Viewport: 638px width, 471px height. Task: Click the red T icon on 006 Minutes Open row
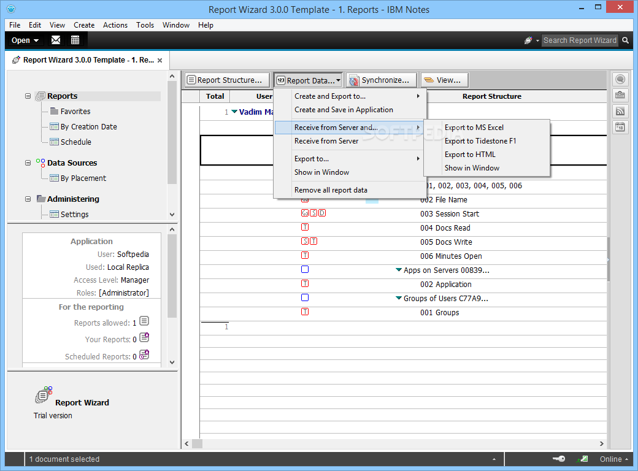[305, 255]
